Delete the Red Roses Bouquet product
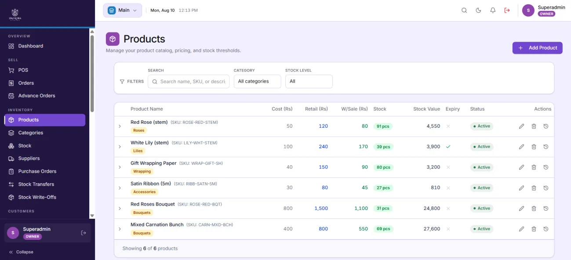 tap(534, 209)
